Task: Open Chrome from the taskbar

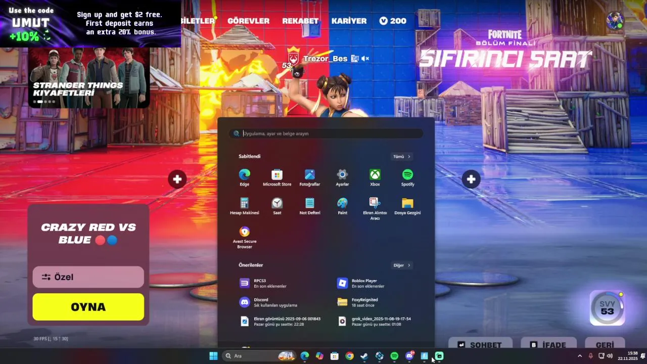Action: click(349, 356)
